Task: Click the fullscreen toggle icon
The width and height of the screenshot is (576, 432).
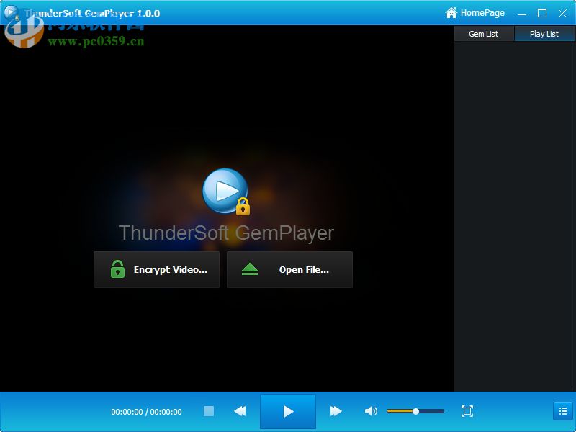Action: [467, 411]
